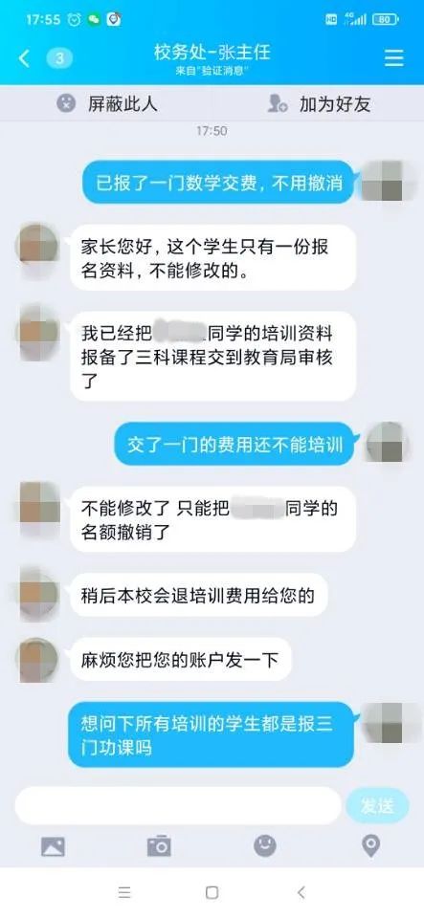This screenshot has height=918, width=424.
Task: Select the message 稍后本校会退培训费用给您的
Action: coord(198,596)
